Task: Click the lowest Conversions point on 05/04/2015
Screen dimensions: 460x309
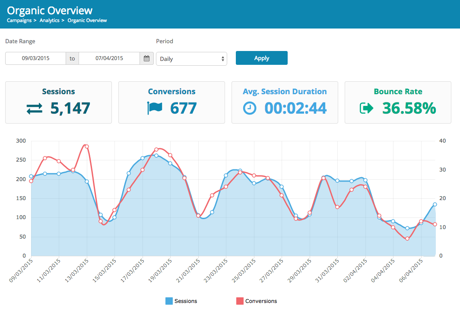Action: pyautogui.click(x=407, y=239)
